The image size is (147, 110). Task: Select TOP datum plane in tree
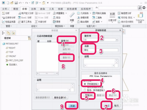10,52
